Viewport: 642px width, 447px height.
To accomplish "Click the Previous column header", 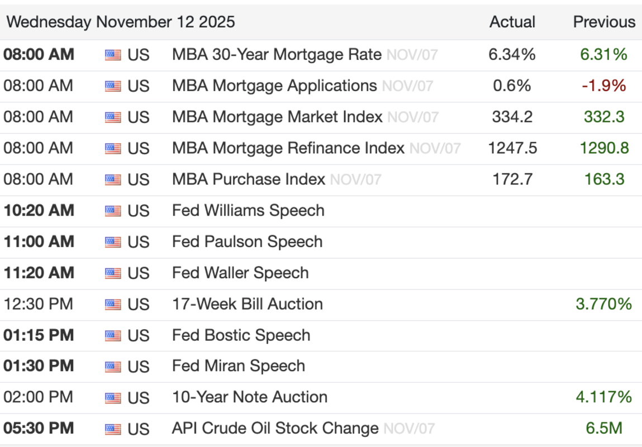I will pos(604,22).
